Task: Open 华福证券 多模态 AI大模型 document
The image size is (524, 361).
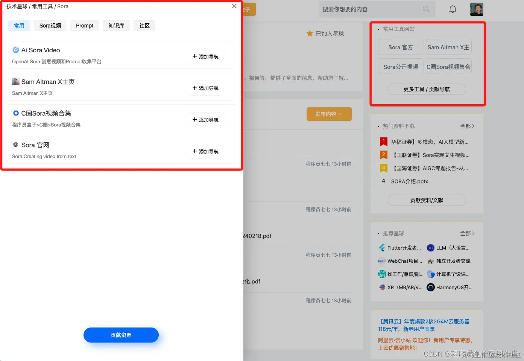Action: click(430, 142)
